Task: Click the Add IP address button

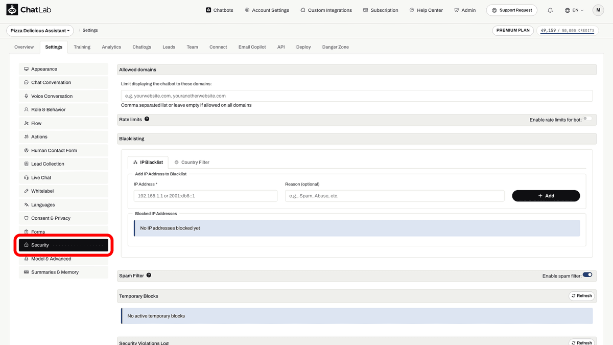Action: click(x=546, y=196)
